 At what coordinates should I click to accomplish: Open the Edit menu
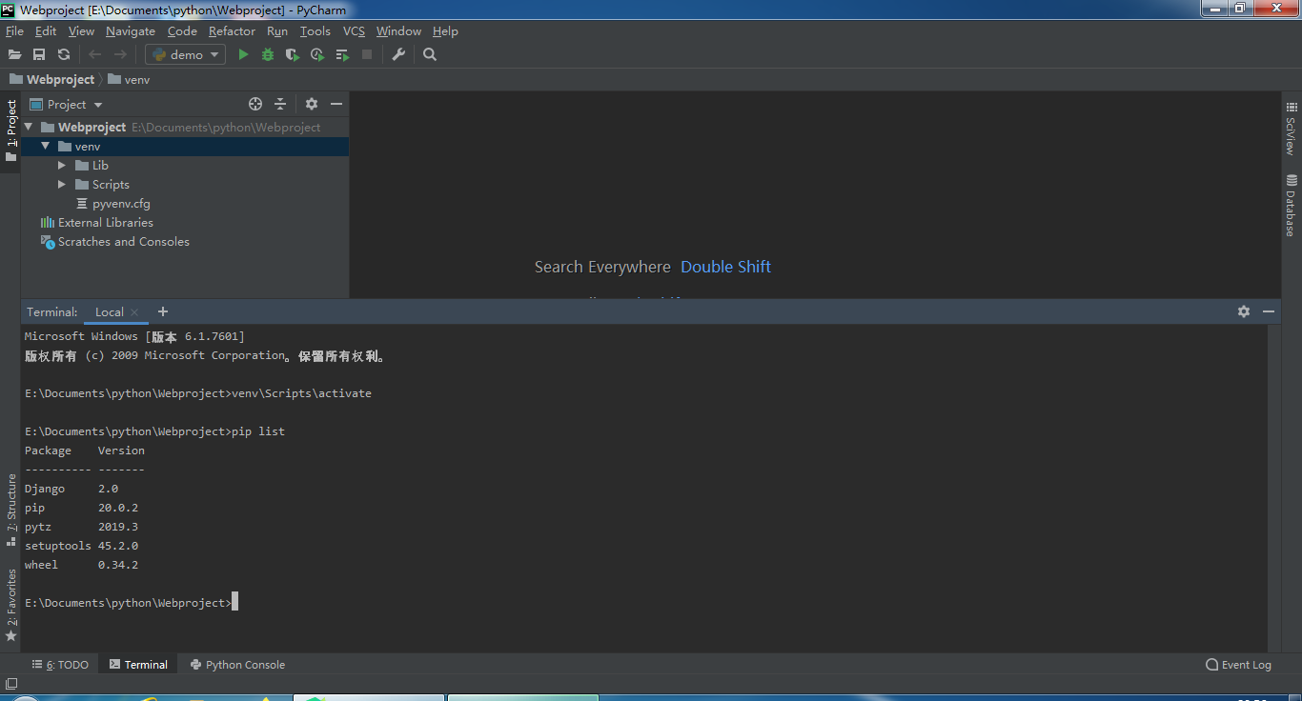coord(46,31)
